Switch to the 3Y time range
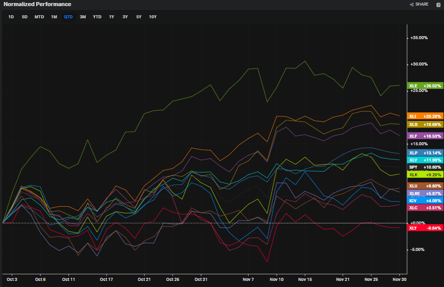Viewport: 444px width, 287px height. pos(125,17)
